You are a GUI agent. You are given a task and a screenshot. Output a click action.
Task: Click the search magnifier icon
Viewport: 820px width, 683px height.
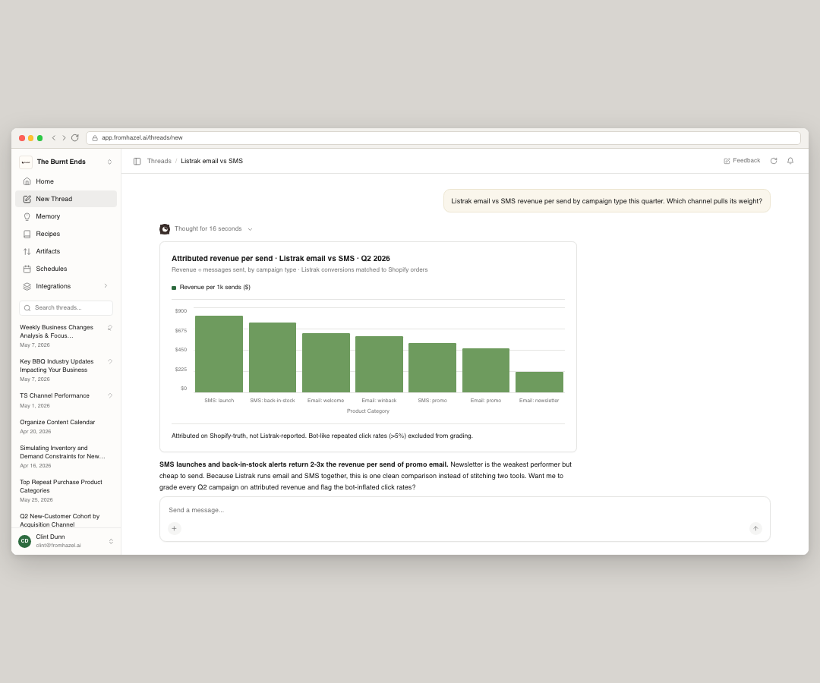pyautogui.click(x=27, y=308)
